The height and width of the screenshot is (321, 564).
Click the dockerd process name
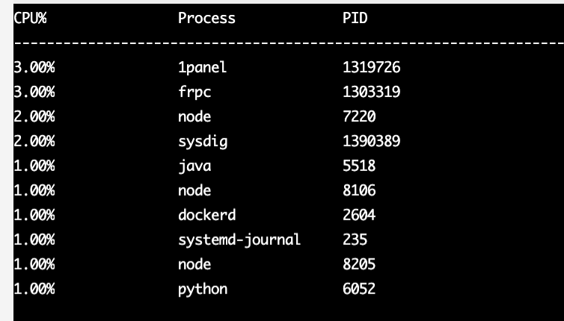(x=206, y=215)
